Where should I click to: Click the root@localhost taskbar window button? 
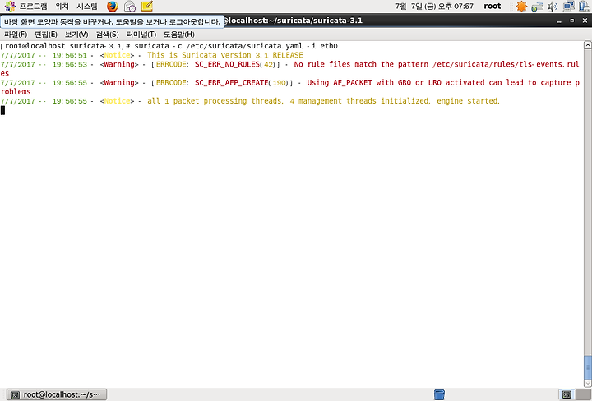tap(57, 394)
